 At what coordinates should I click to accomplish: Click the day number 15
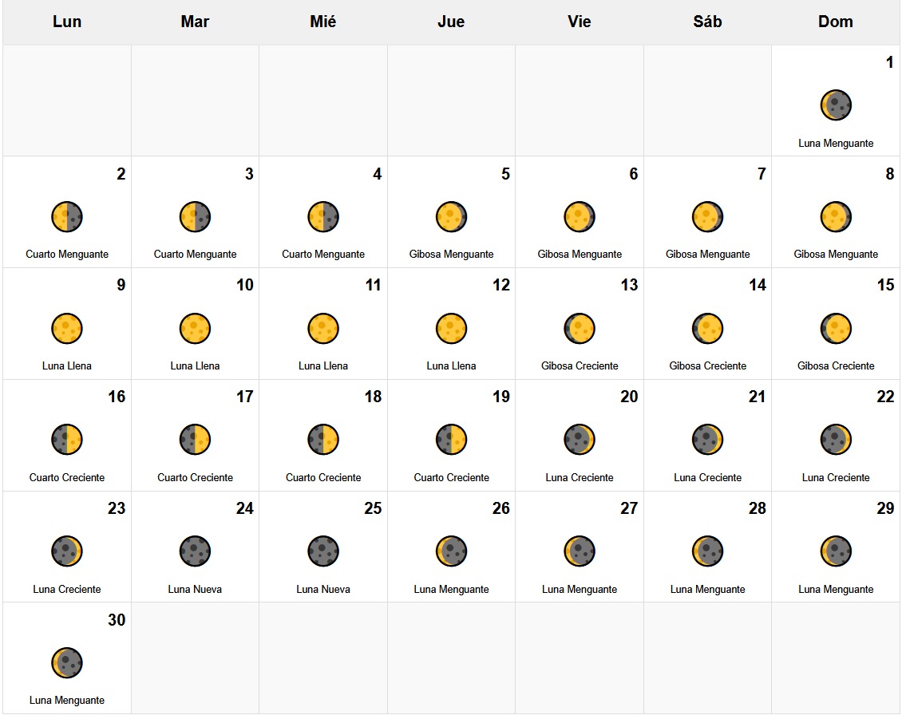pyautogui.click(x=885, y=286)
